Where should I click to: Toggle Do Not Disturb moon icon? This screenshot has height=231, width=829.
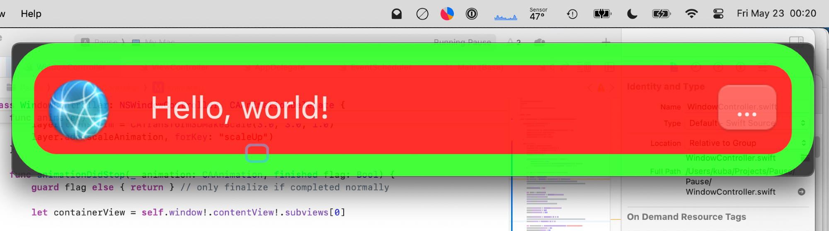[x=632, y=14]
